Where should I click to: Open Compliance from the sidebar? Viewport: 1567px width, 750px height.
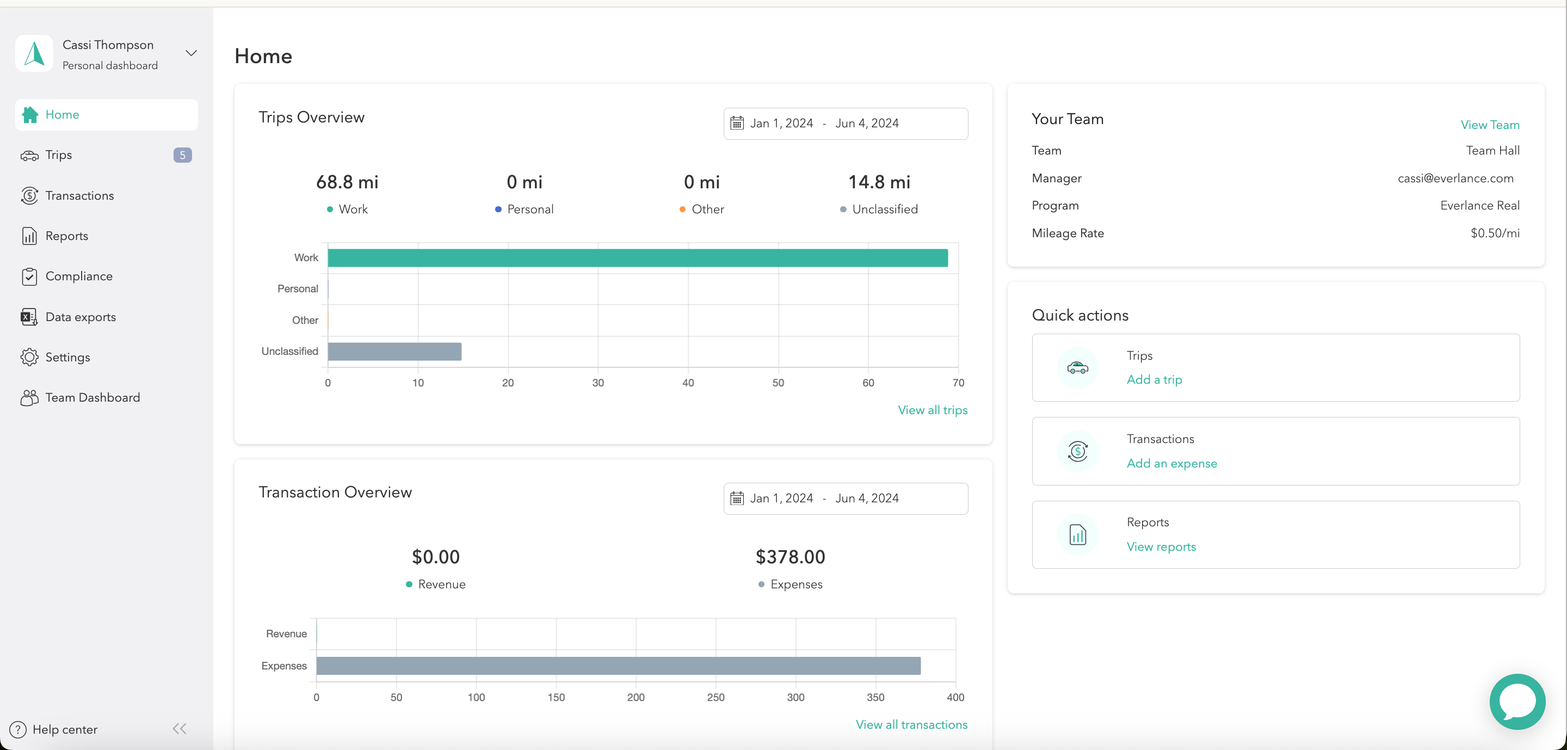(78, 276)
